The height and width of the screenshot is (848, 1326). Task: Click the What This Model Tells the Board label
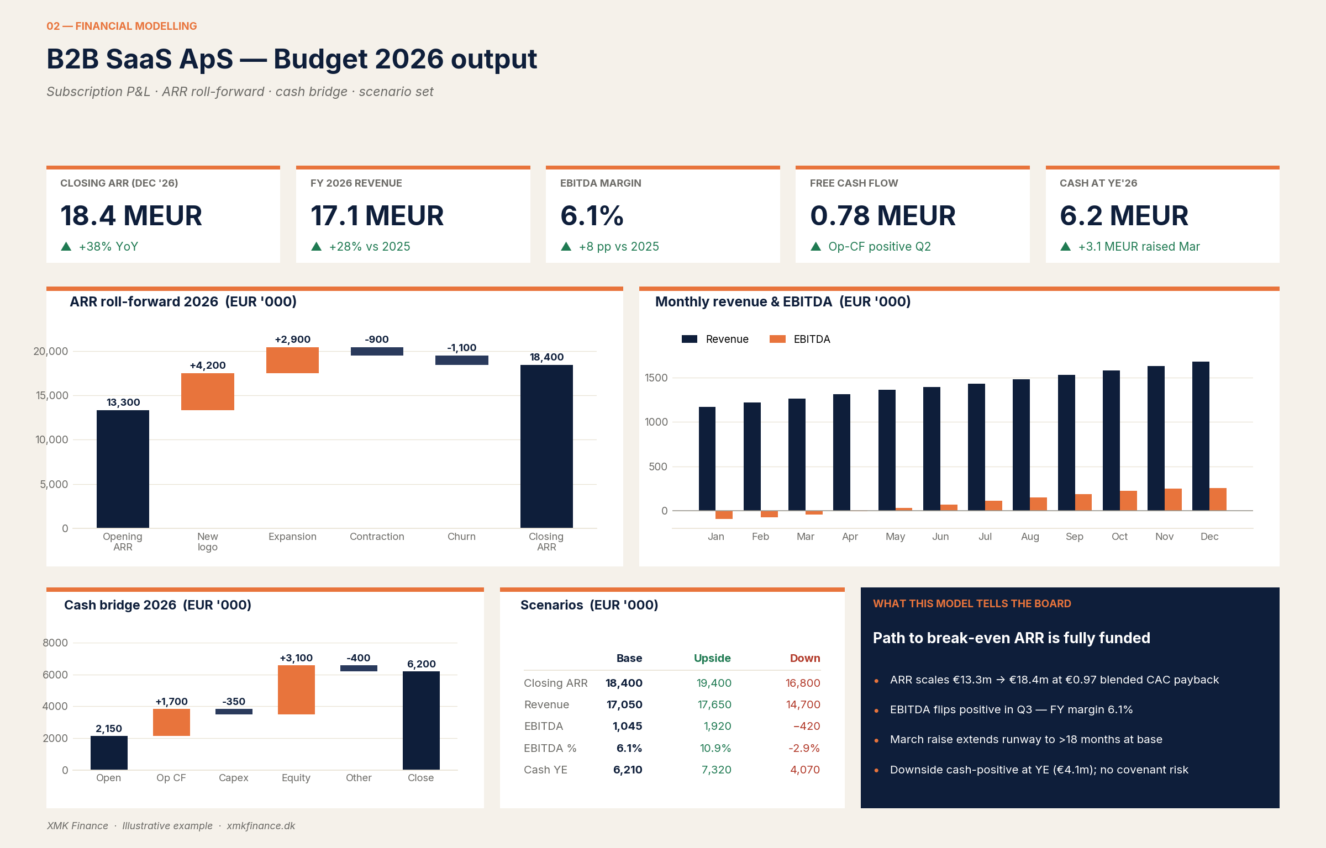point(972,603)
